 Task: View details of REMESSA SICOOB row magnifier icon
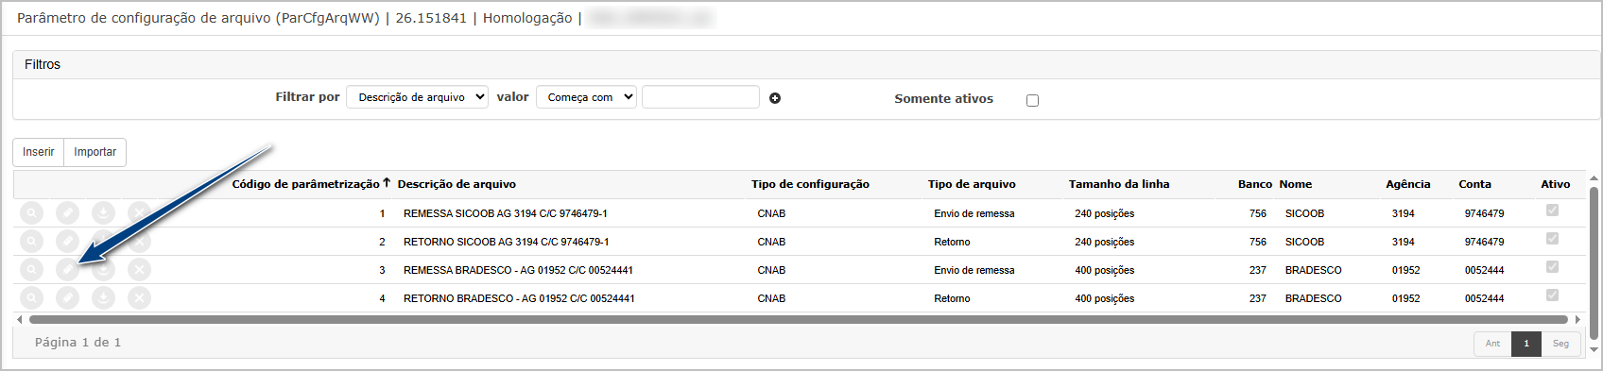[x=31, y=213]
